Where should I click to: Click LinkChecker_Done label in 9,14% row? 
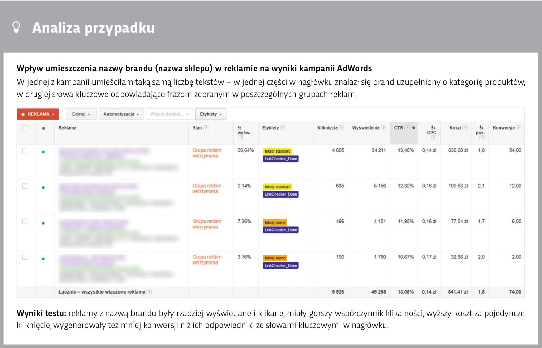click(281, 194)
